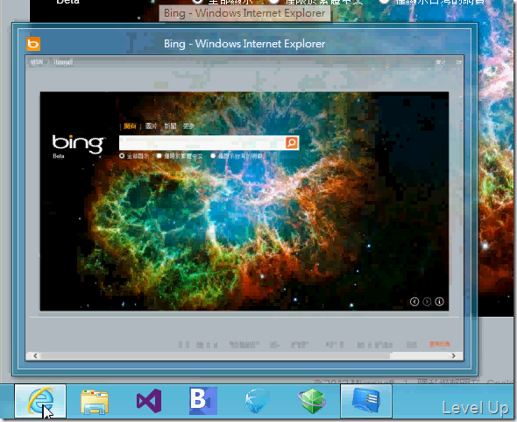Click the horizontal scrollbar left arrow
Viewport: 517px width, 422px height.
[x=35, y=355]
